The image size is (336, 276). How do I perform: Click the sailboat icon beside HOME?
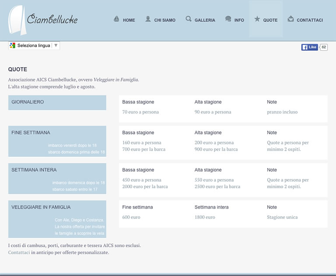pos(116,19)
